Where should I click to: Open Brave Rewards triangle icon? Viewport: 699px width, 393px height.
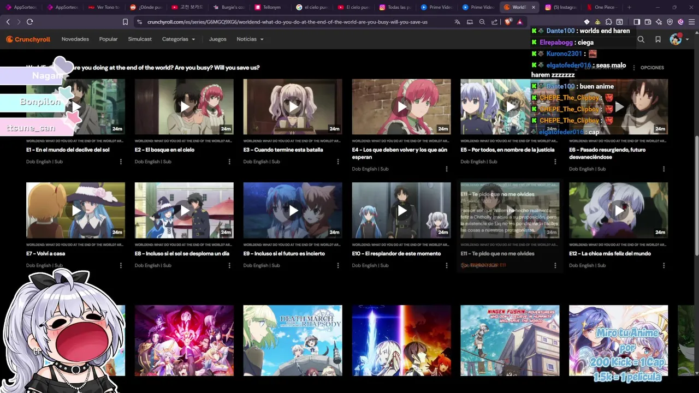tap(519, 22)
